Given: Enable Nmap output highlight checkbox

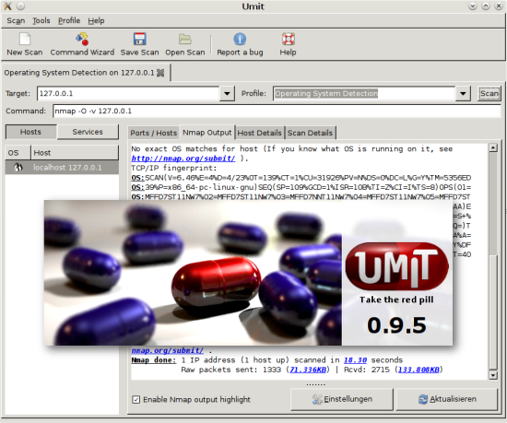Looking at the screenshot, I should (136, 400).
